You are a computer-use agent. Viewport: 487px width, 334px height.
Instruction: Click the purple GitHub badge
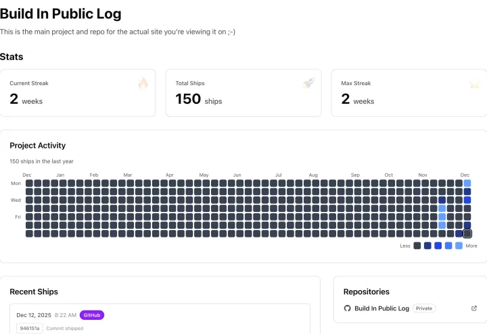click(92, 315)
